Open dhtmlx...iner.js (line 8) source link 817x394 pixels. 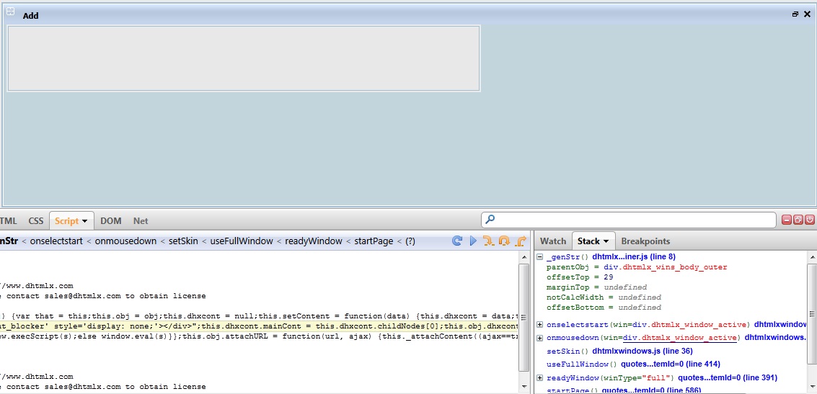coord(634,256)
